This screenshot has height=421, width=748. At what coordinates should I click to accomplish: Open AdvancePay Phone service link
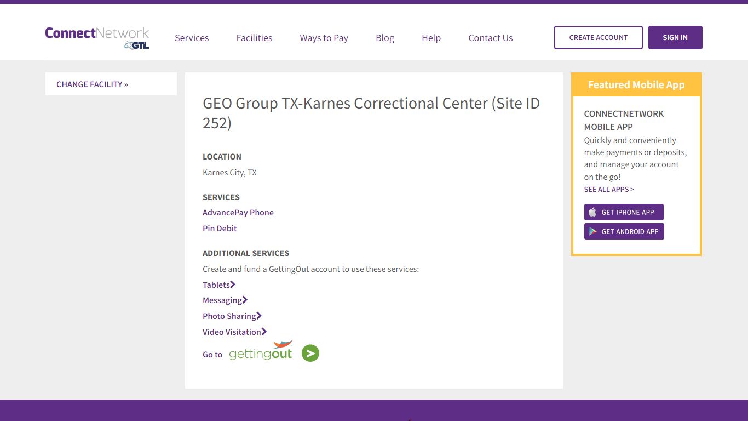click(x=238, y=213)
